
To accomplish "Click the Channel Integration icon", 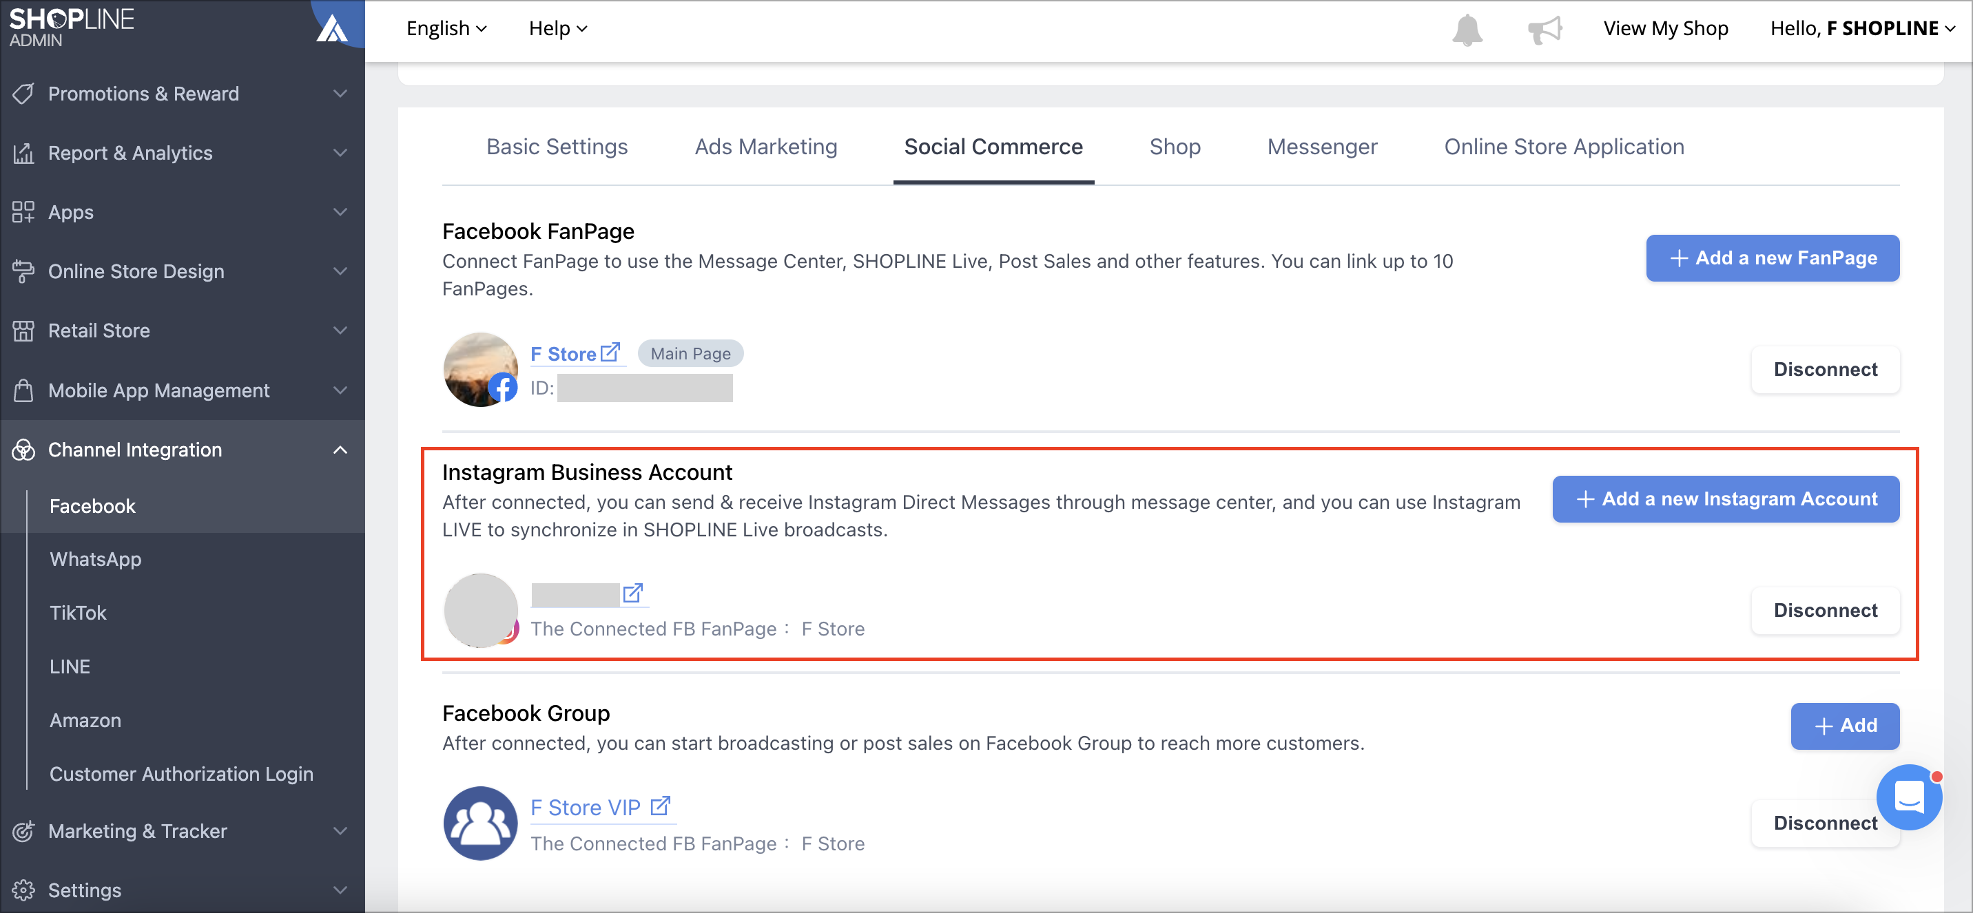I will click(x=23, y=450).
